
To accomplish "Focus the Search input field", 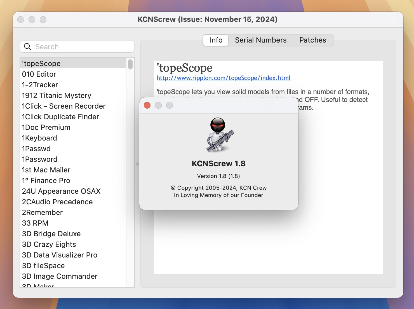I will point(77,47).
